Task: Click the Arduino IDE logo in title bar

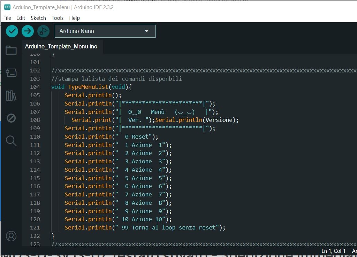Action: [x=7, y=7]
